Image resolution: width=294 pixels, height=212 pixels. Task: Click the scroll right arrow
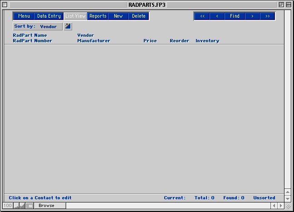click(281, 206)
